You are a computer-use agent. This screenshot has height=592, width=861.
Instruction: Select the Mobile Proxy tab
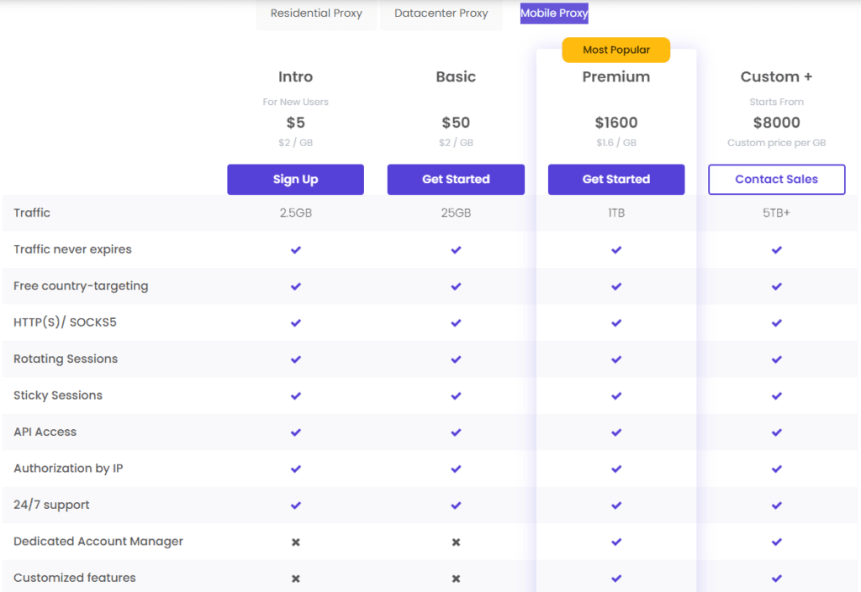point(554,13)
